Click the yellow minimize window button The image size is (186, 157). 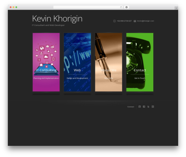13,7
